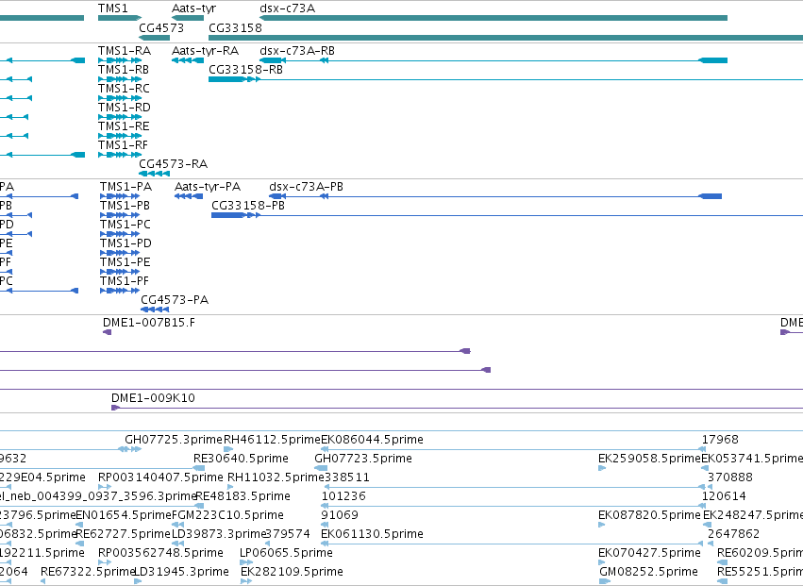This screenshot has width=803, height=586.
Task: Click the 379574 feature label
Action: coord(289,534)
